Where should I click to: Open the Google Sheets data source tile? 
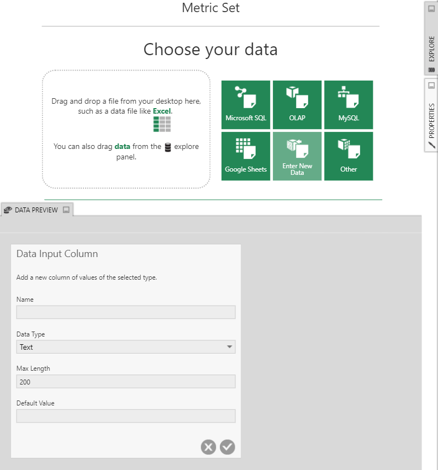pyautogui.click(x=246, y=156)
